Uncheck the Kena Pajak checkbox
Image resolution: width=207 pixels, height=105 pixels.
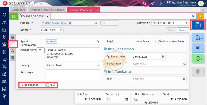click(134, 41)
